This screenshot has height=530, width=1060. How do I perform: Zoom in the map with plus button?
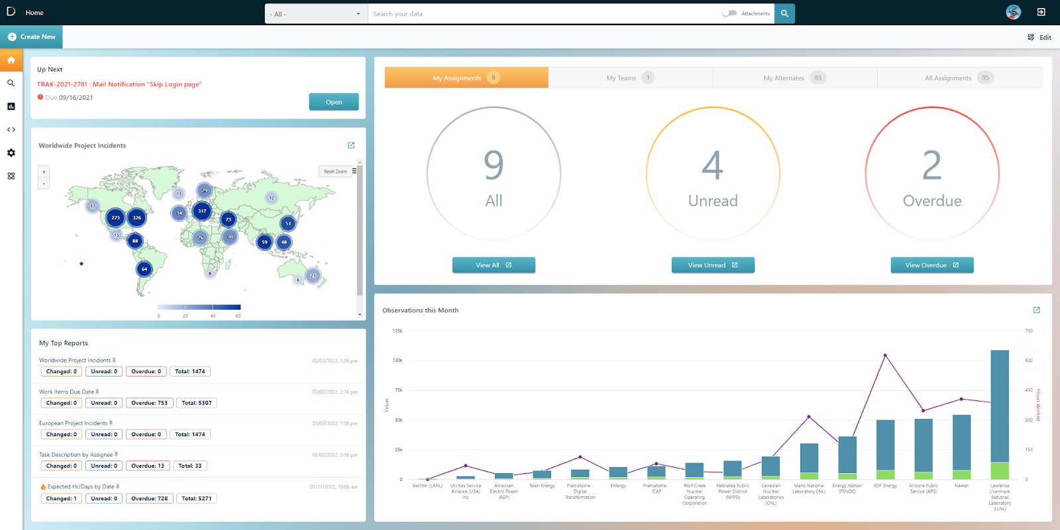point(44,171)
